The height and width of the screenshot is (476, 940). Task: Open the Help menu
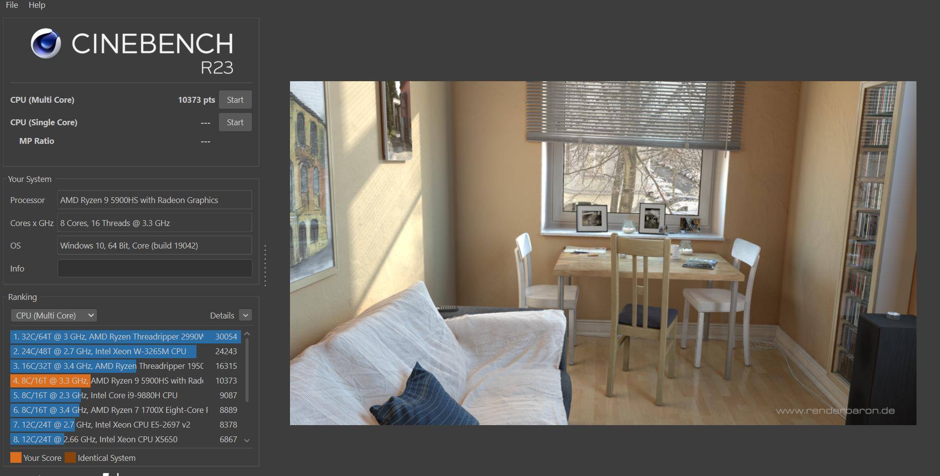(37, 5)
